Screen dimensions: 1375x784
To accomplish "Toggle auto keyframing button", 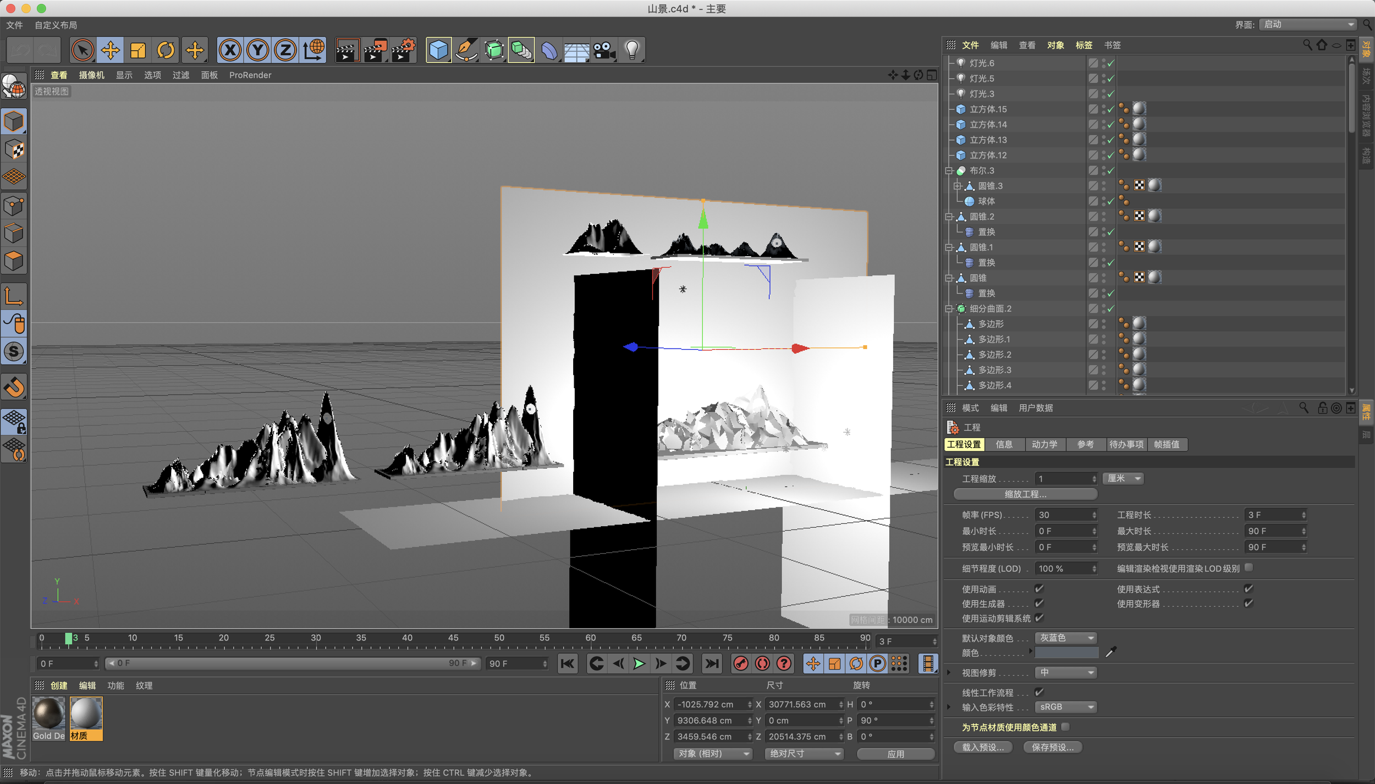I will [x=762, y=664].
